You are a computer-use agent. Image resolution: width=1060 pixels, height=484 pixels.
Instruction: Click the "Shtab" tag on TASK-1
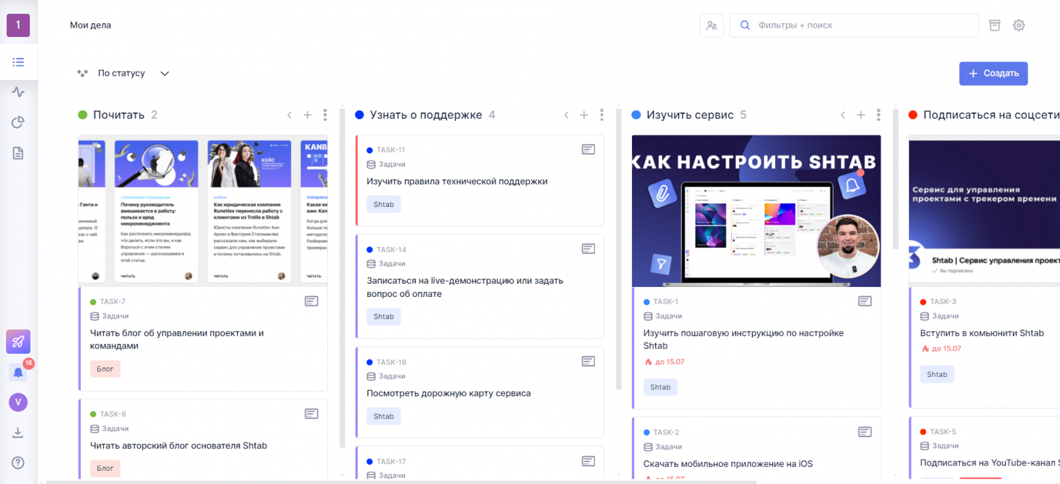[661, 387]
